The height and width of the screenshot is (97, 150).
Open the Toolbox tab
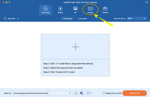(105, 10)
